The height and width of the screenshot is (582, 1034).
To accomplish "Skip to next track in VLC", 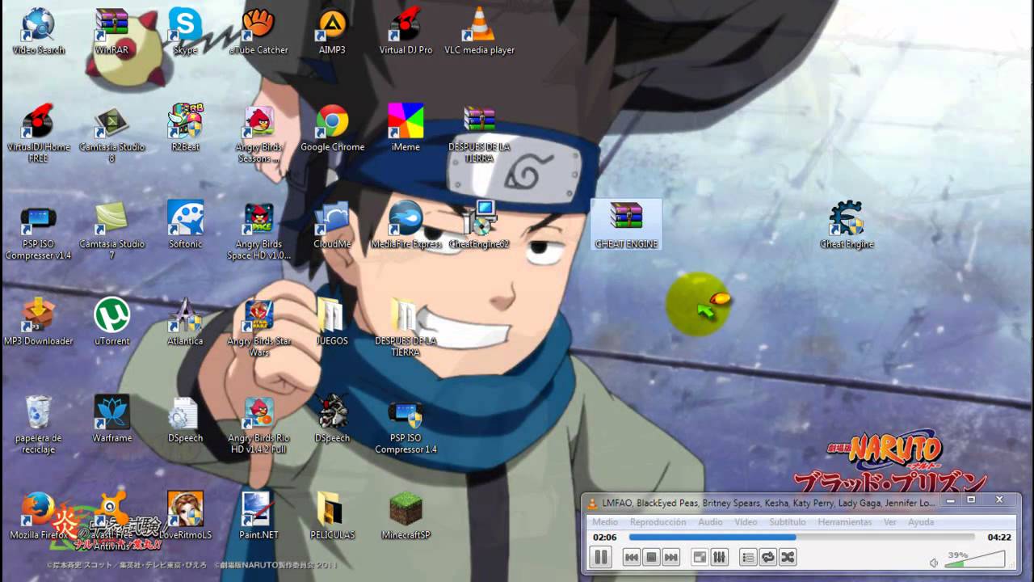I will (670, 557).
